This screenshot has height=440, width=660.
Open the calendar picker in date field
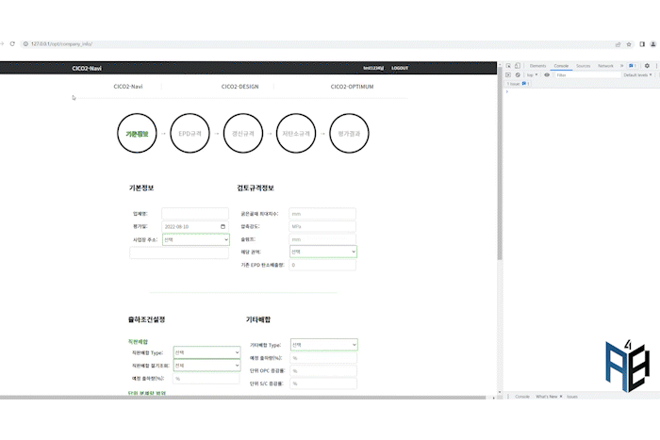click(223, 227)
